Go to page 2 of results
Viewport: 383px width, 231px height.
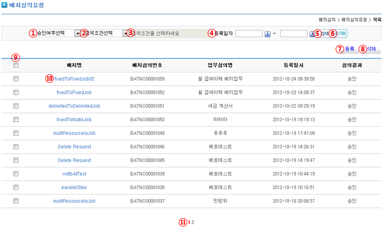click(x=193, y=223)
